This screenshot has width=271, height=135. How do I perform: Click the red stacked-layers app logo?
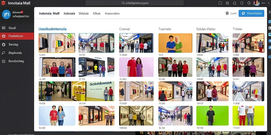point(3,3)
